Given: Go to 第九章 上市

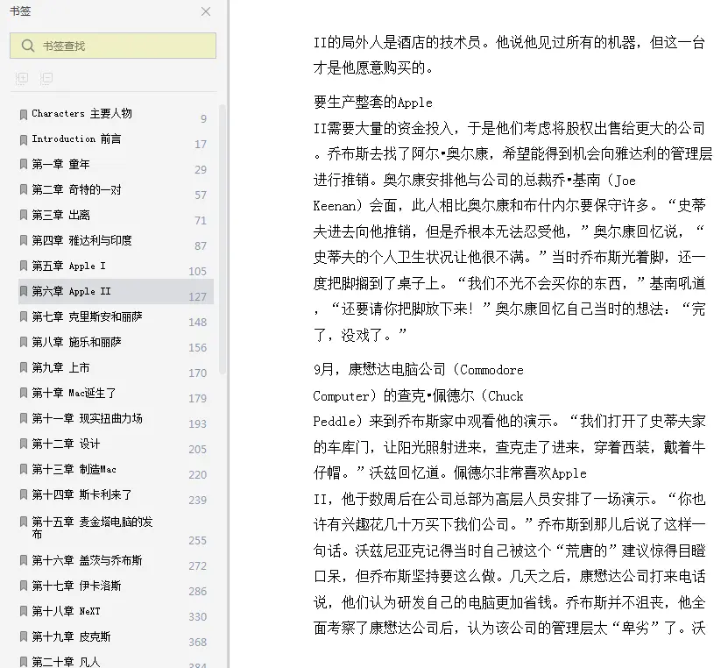Looking at the screenshot, I should click(60, 367).
